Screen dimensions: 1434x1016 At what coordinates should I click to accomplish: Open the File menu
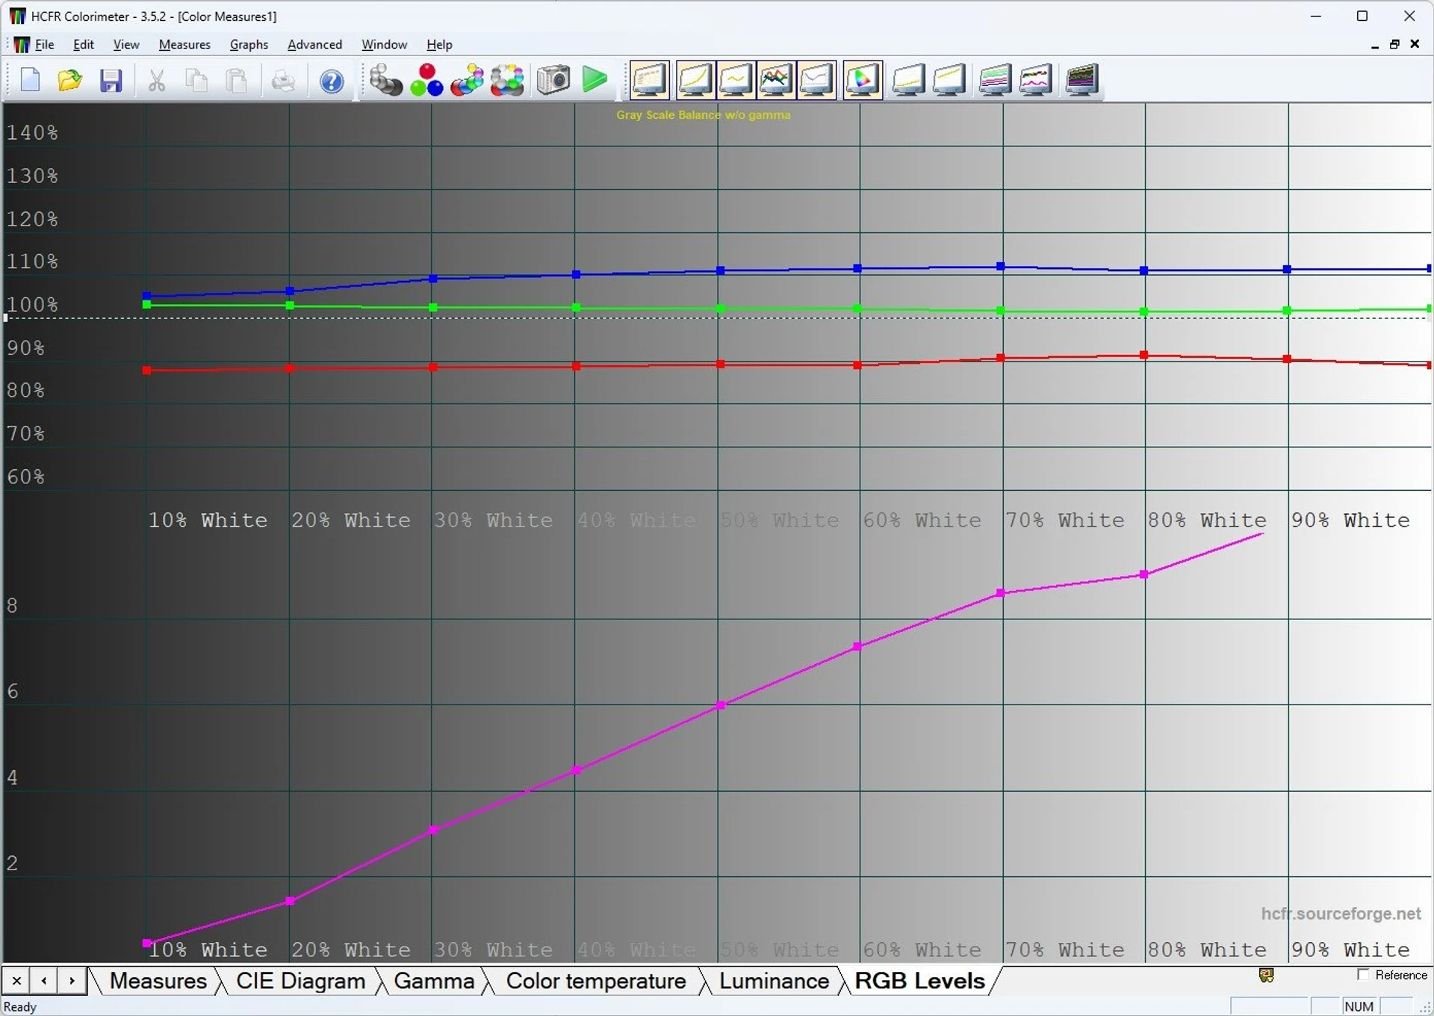[x=44, y=45]
